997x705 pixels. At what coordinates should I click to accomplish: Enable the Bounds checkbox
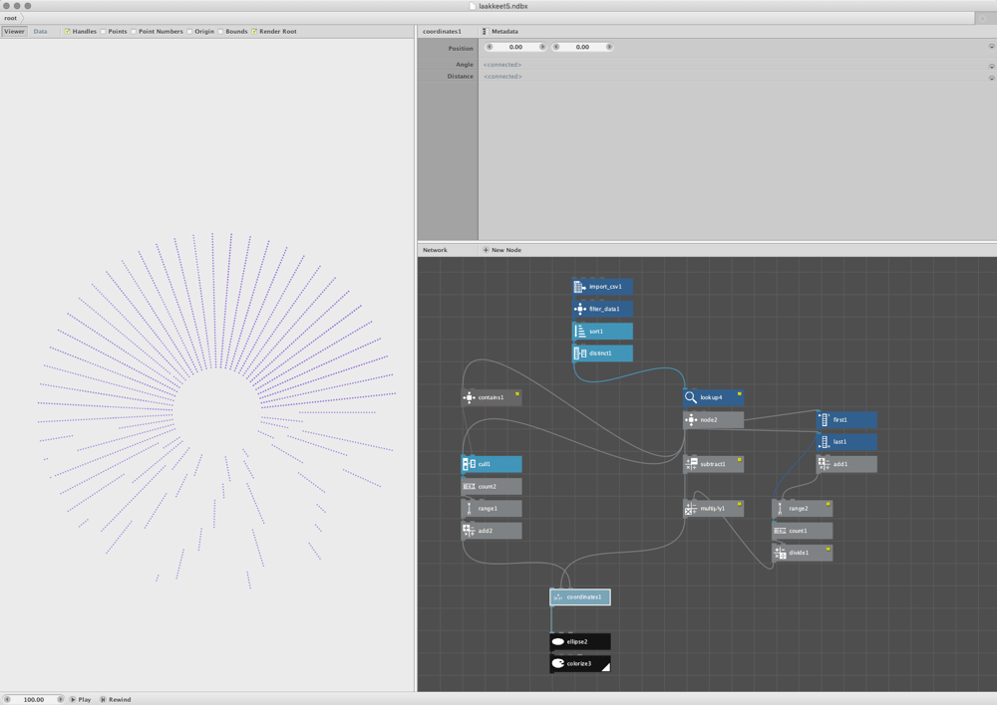pos(220,31)
